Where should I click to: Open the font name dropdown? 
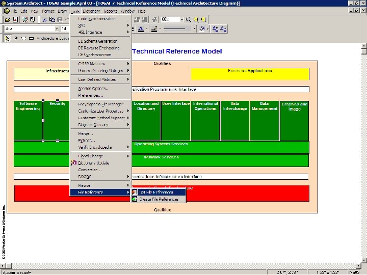point(57,29)
